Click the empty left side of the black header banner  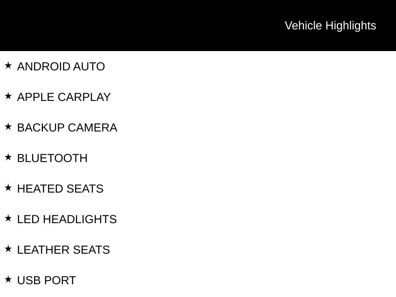tap(126, 26)
